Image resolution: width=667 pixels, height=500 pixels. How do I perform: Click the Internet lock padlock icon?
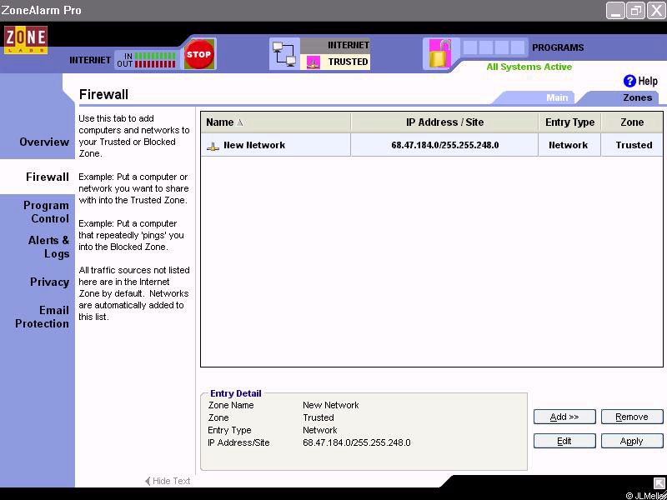(x=439, y=53)
